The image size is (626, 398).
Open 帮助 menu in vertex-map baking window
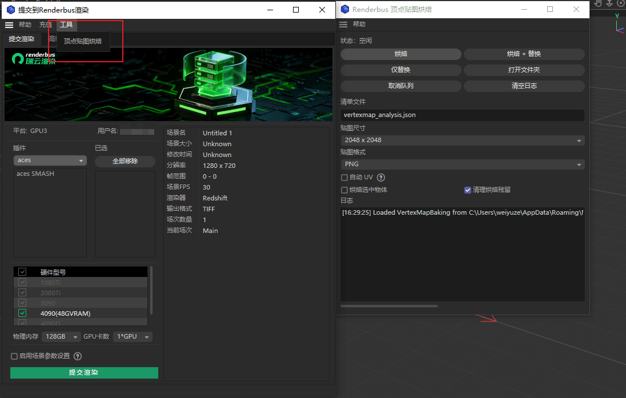[x=359, y=25]
